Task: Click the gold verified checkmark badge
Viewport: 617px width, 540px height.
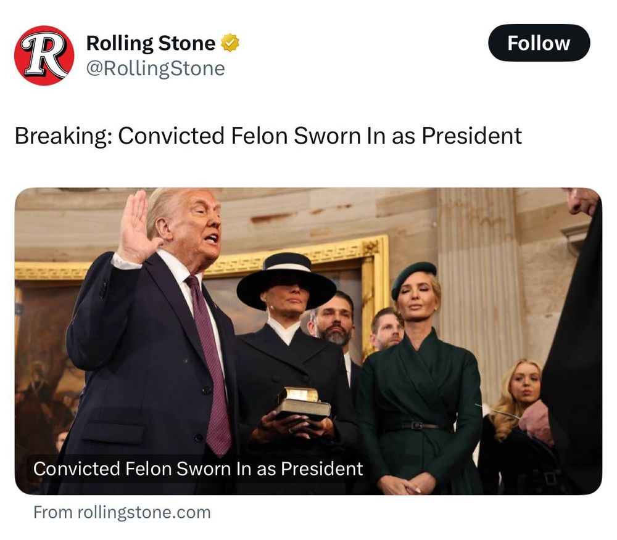Action: click(230, 43)
